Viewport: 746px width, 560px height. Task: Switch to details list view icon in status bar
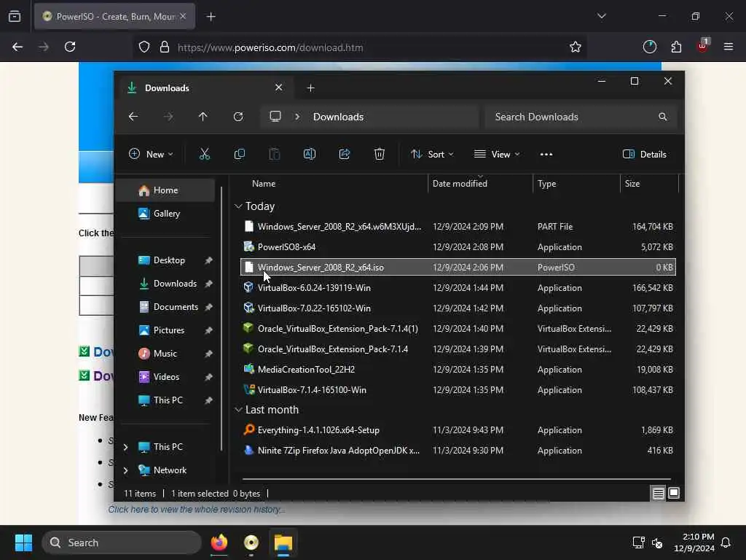pos(658,494)
